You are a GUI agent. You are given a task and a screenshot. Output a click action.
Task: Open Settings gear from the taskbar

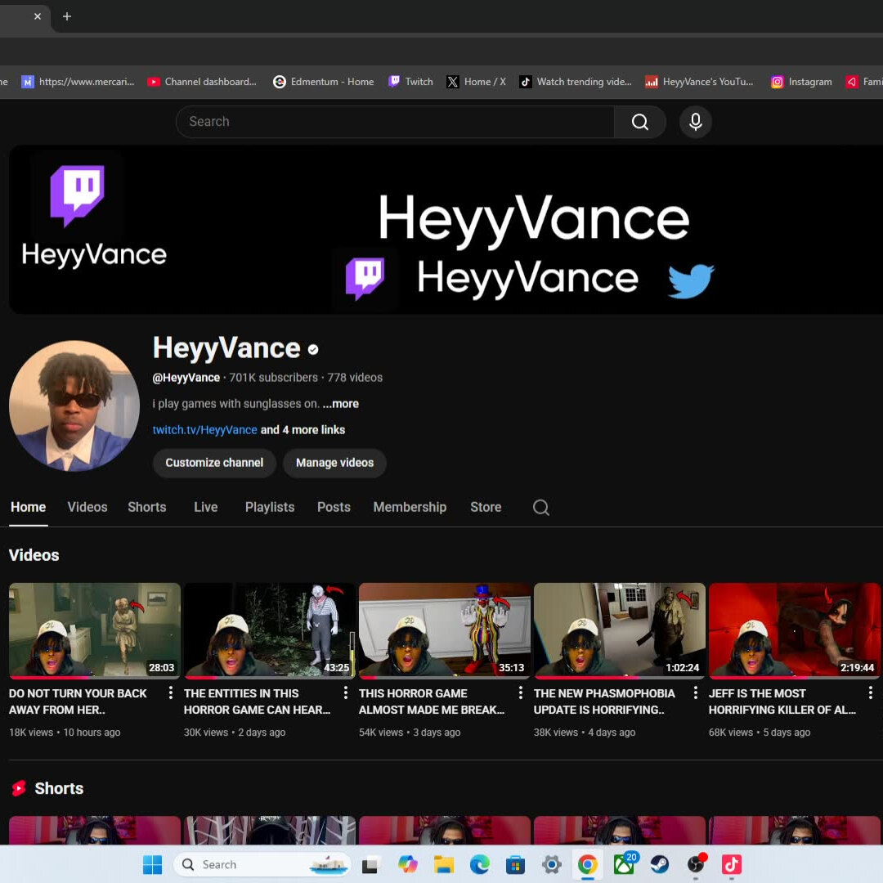point(551,864)
